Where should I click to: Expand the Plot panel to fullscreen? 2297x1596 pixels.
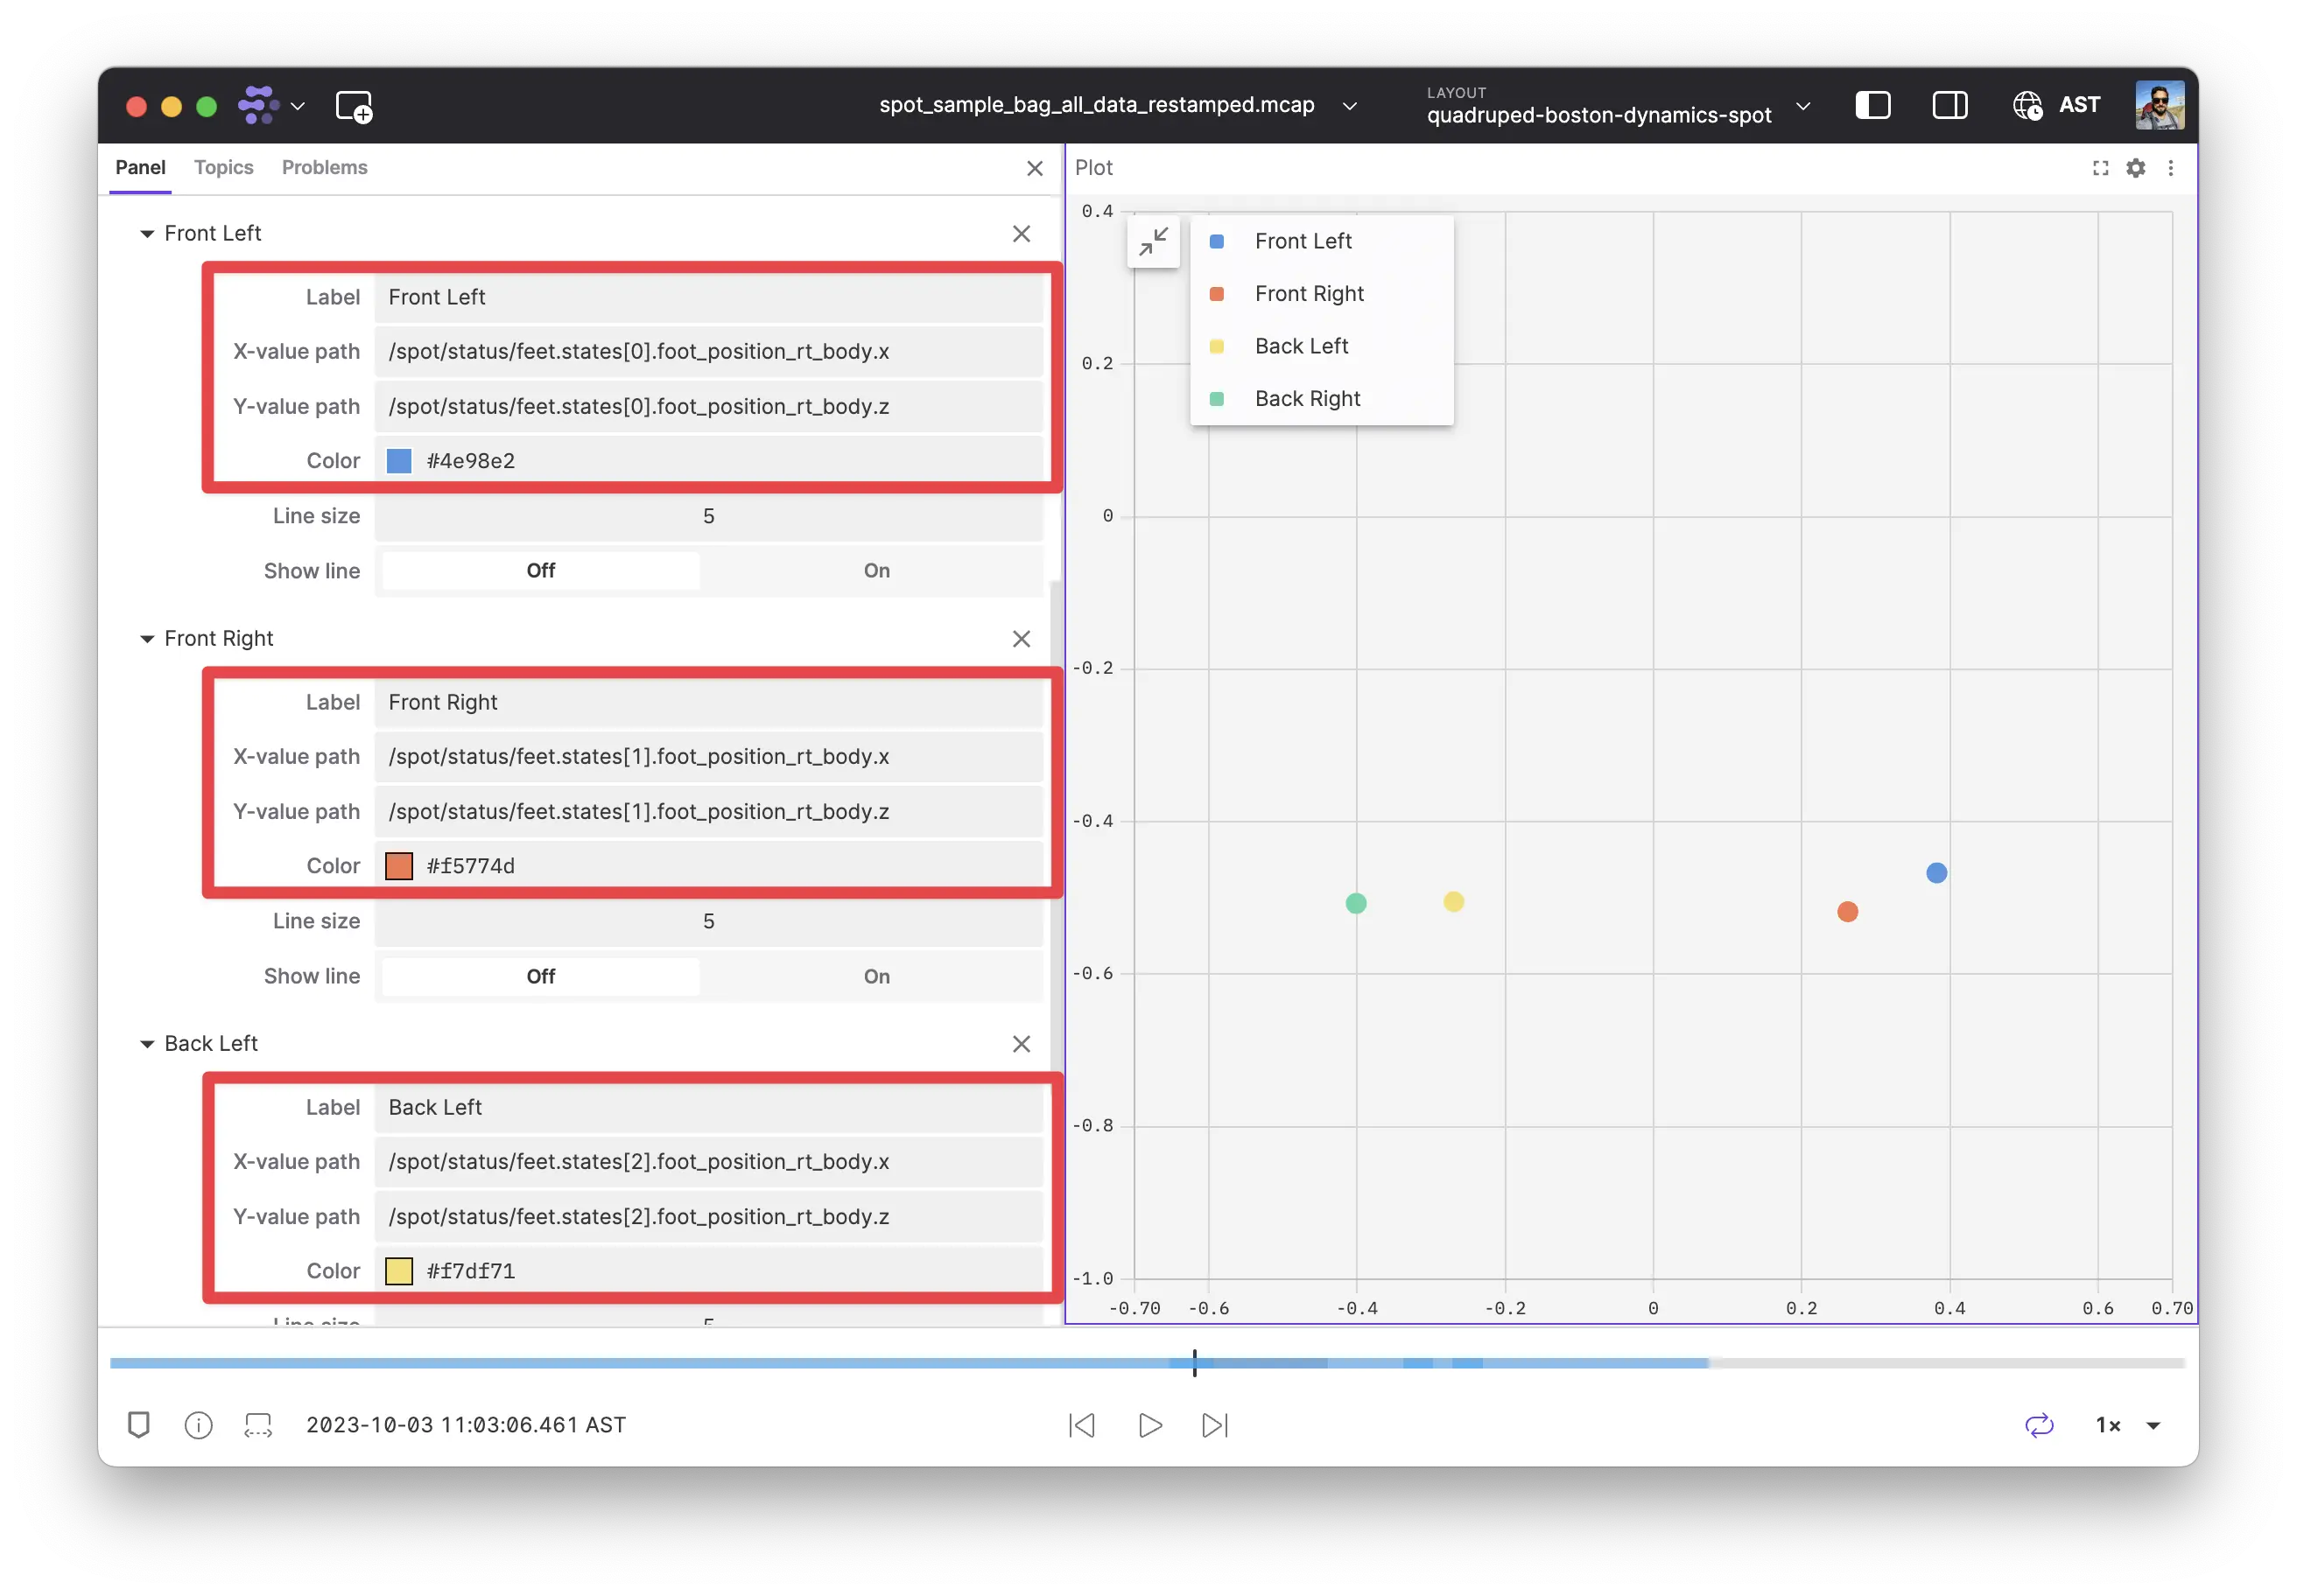point(2100,168)
